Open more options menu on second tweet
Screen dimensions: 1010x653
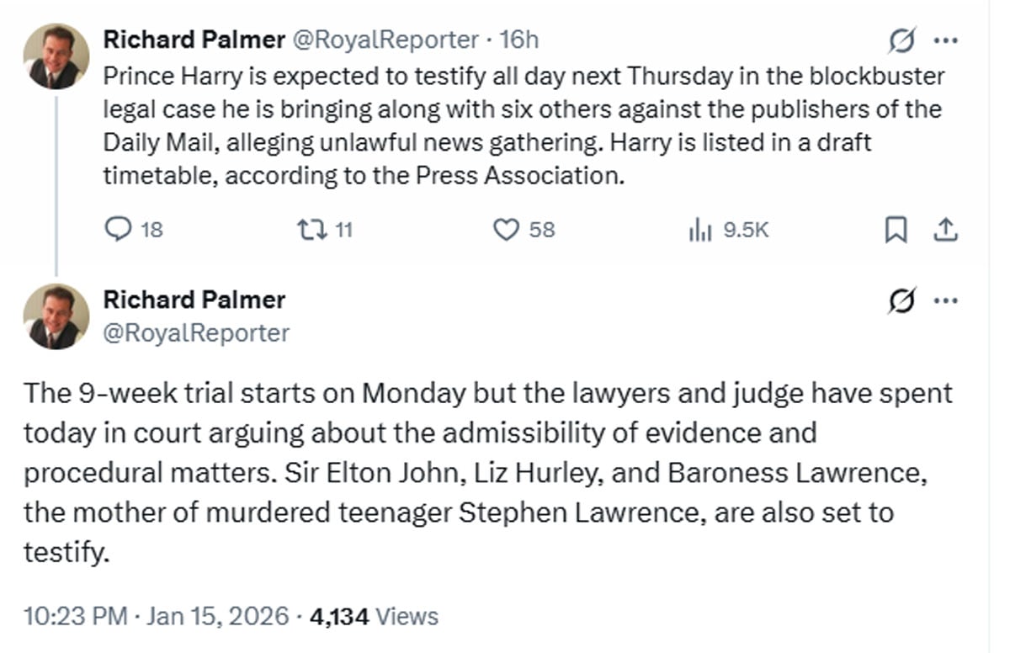(x=946, y=300)
